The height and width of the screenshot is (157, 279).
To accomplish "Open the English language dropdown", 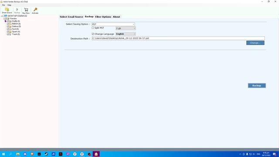I will tap(126, 34).
